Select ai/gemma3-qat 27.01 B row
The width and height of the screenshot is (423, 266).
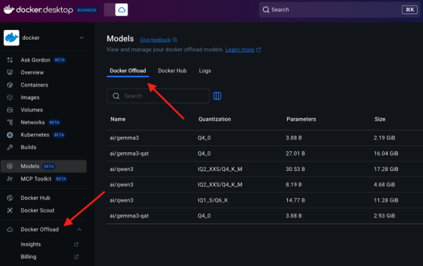point(265,154)
